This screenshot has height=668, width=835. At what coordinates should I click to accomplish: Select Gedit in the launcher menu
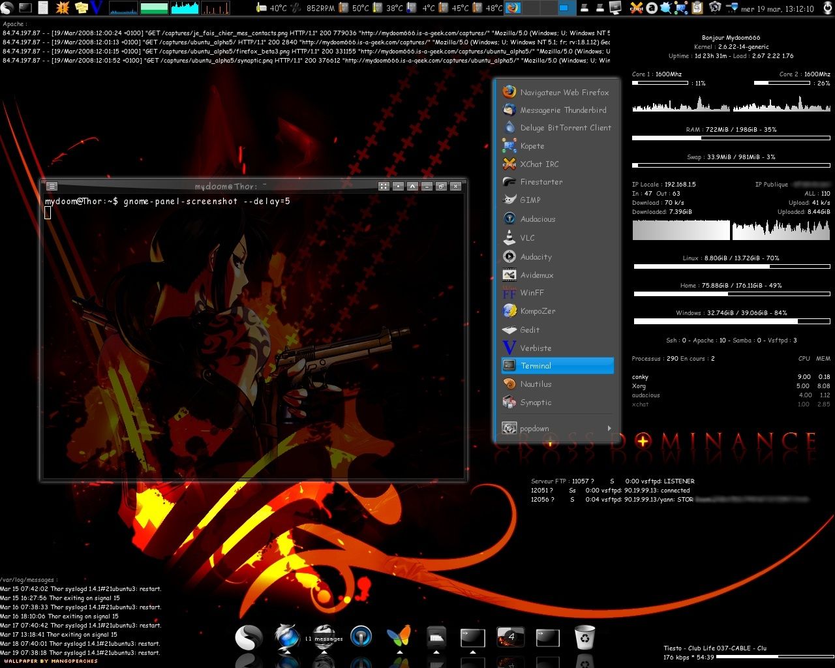click(558, 330)
